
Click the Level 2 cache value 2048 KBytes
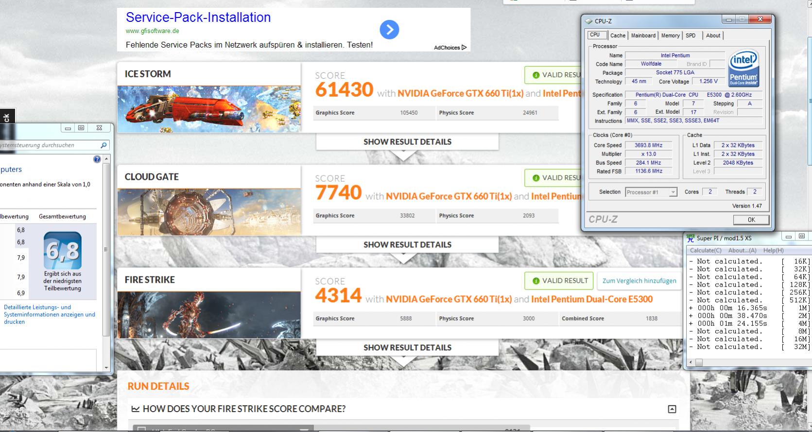pos(738,163)
